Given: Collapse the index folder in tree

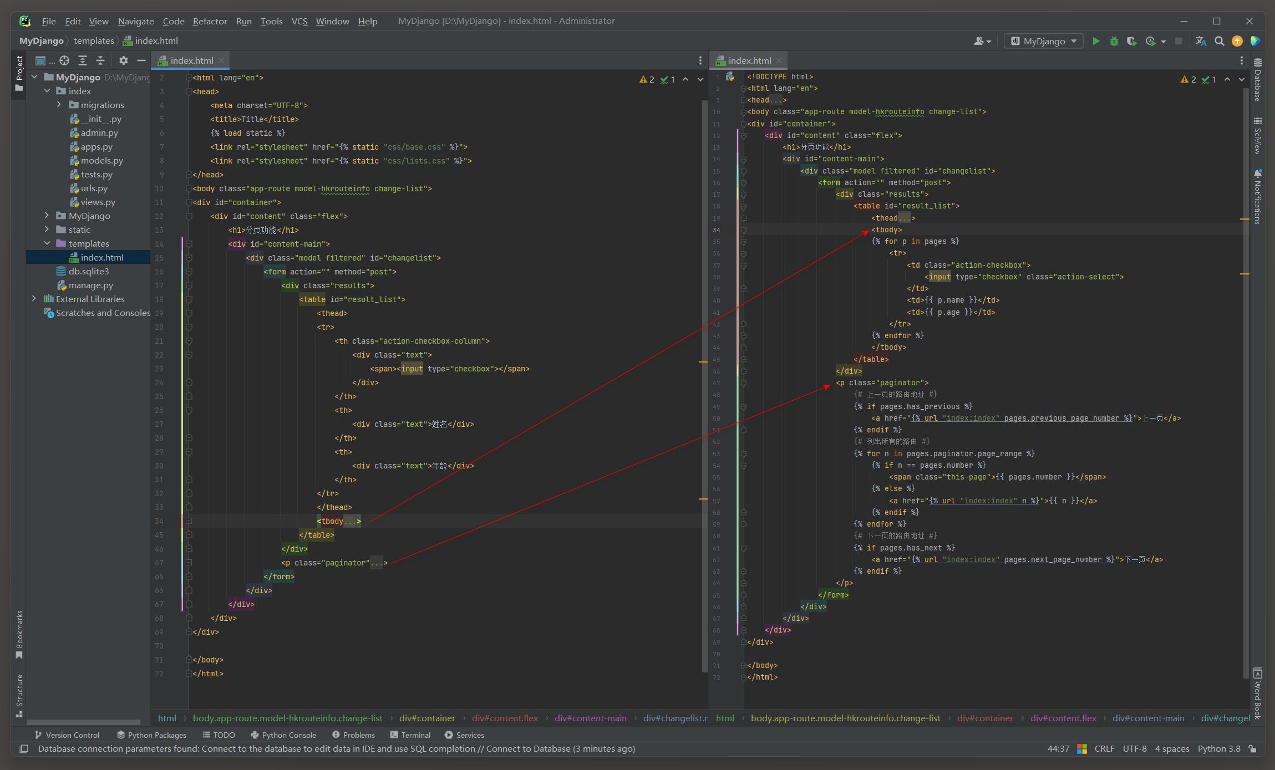Looking at the screenshot, I should [x=47, y=91].
